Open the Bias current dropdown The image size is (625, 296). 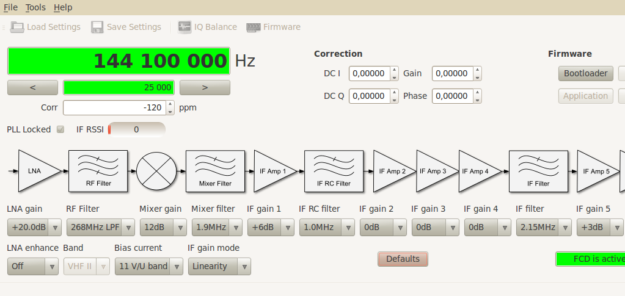(148, 266)
